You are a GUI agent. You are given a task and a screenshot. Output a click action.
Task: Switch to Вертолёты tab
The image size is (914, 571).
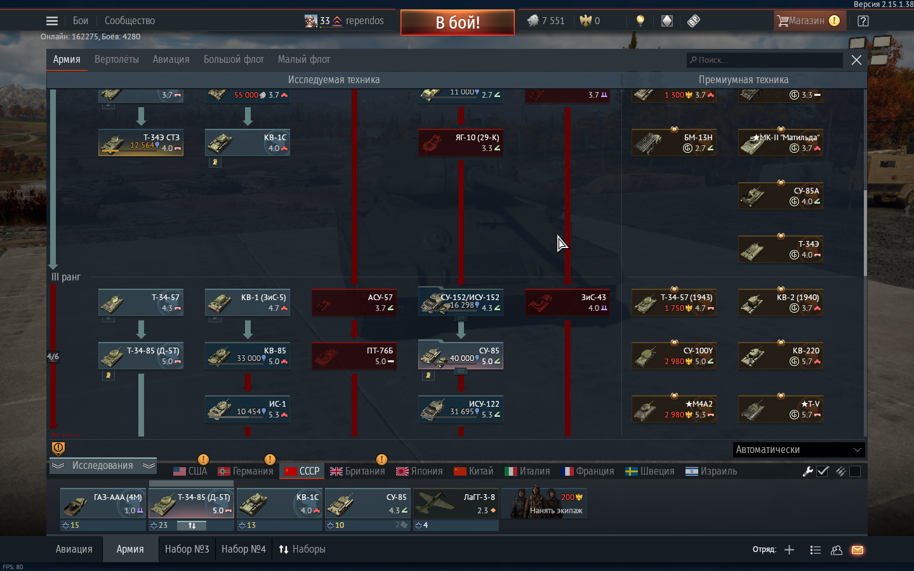pos(117,60)
